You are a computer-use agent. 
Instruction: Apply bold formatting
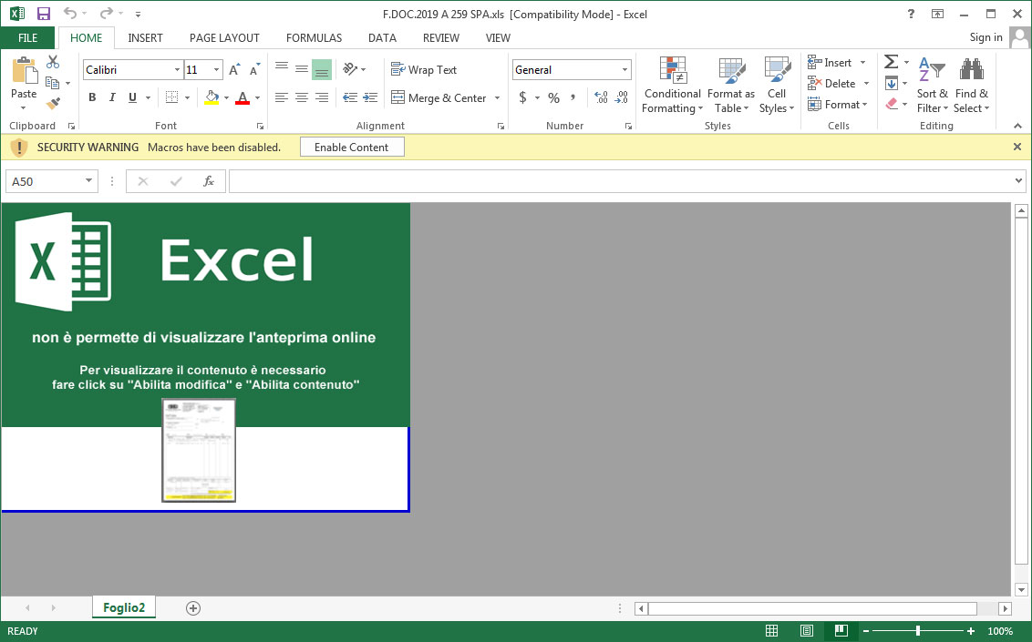click(91, 97)
